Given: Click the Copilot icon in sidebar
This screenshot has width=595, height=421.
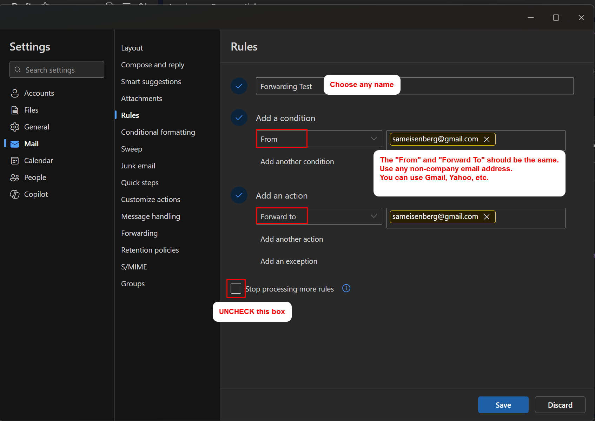Looking at the screenshot, I should coord(15,194).
